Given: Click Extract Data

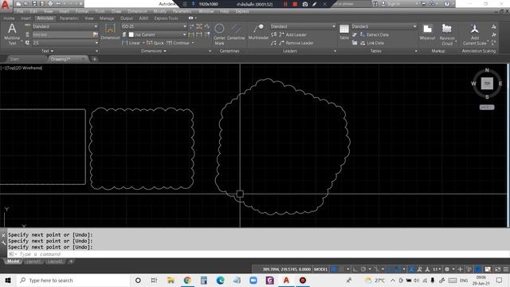Looking at the screenshot, I should pos(375,34).
